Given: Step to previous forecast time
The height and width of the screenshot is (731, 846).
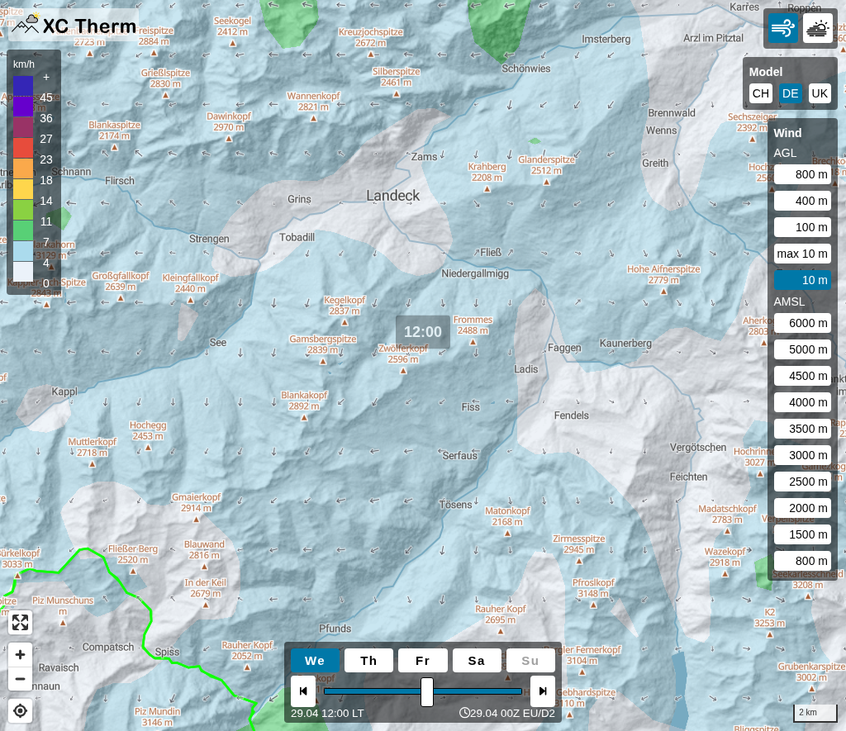Looking at the screenshot, I should pos(303,691).
